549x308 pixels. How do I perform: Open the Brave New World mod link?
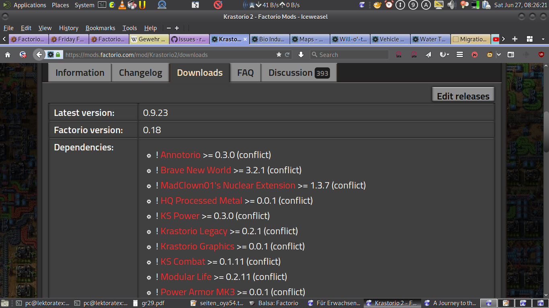click(x=196, y=170)
